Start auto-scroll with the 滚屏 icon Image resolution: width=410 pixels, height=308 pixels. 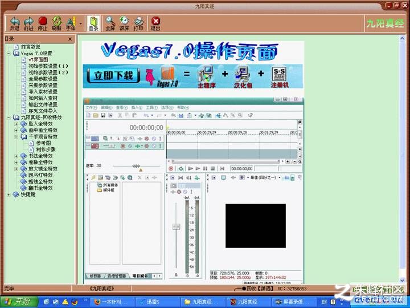tap(124, 23)
